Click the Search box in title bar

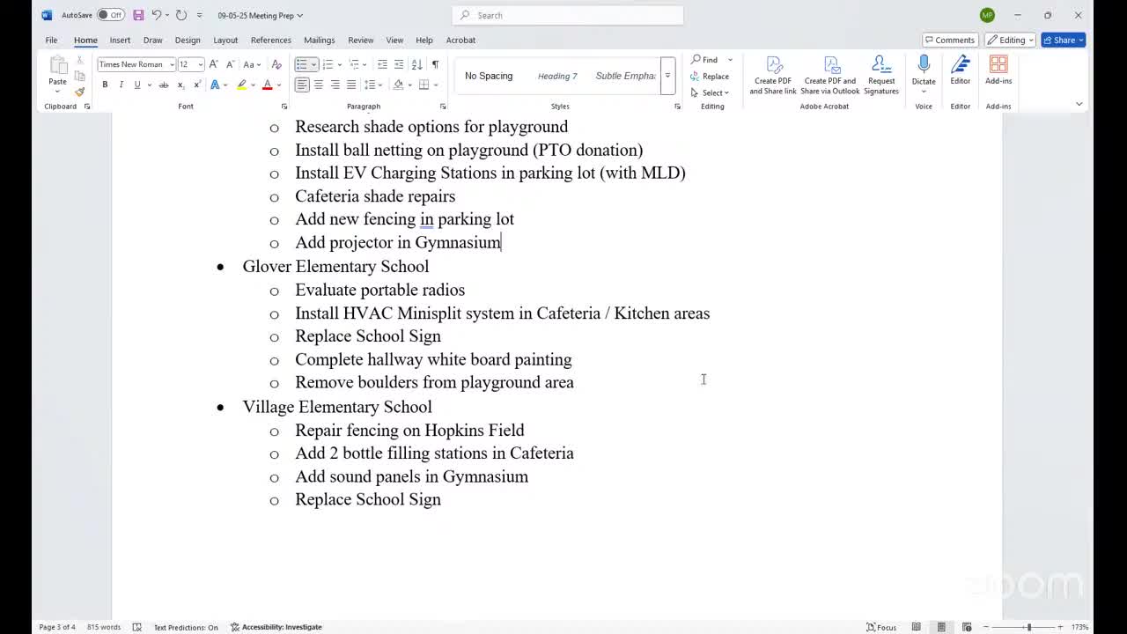click(x=569, y=15)
